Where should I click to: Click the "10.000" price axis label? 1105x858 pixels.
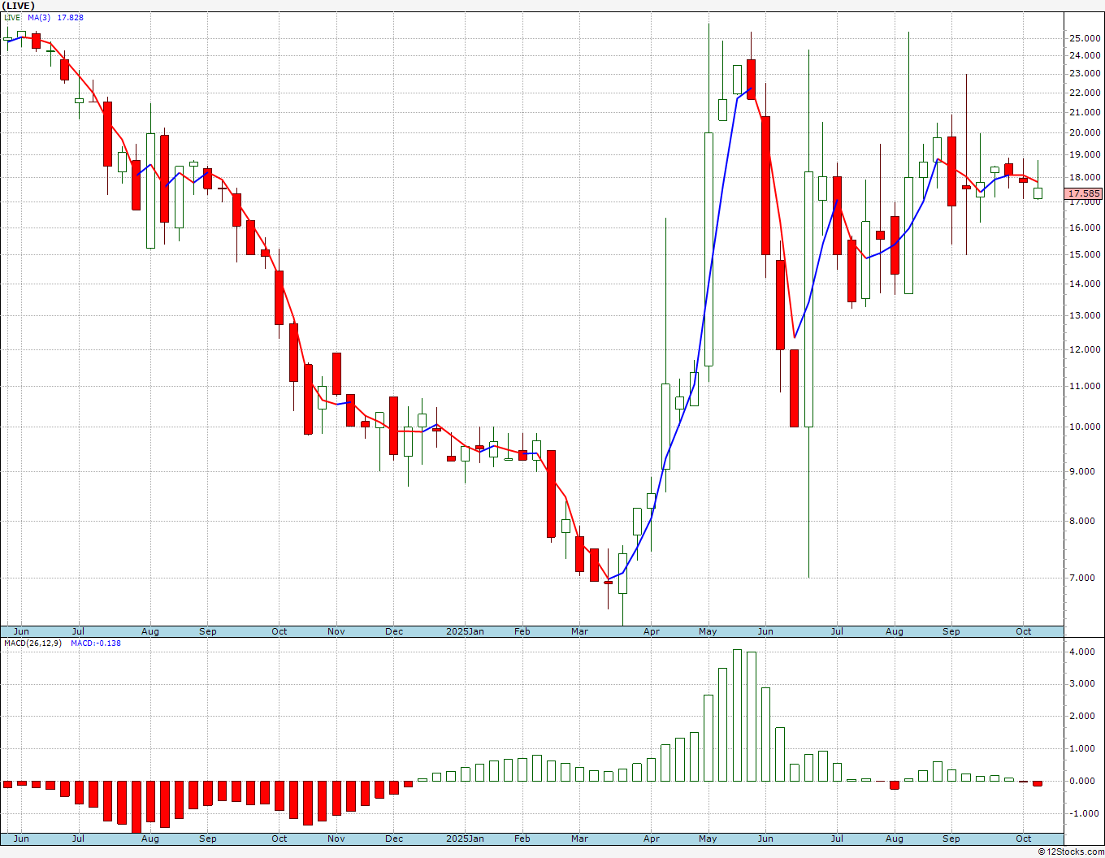tap(1085, 427)
